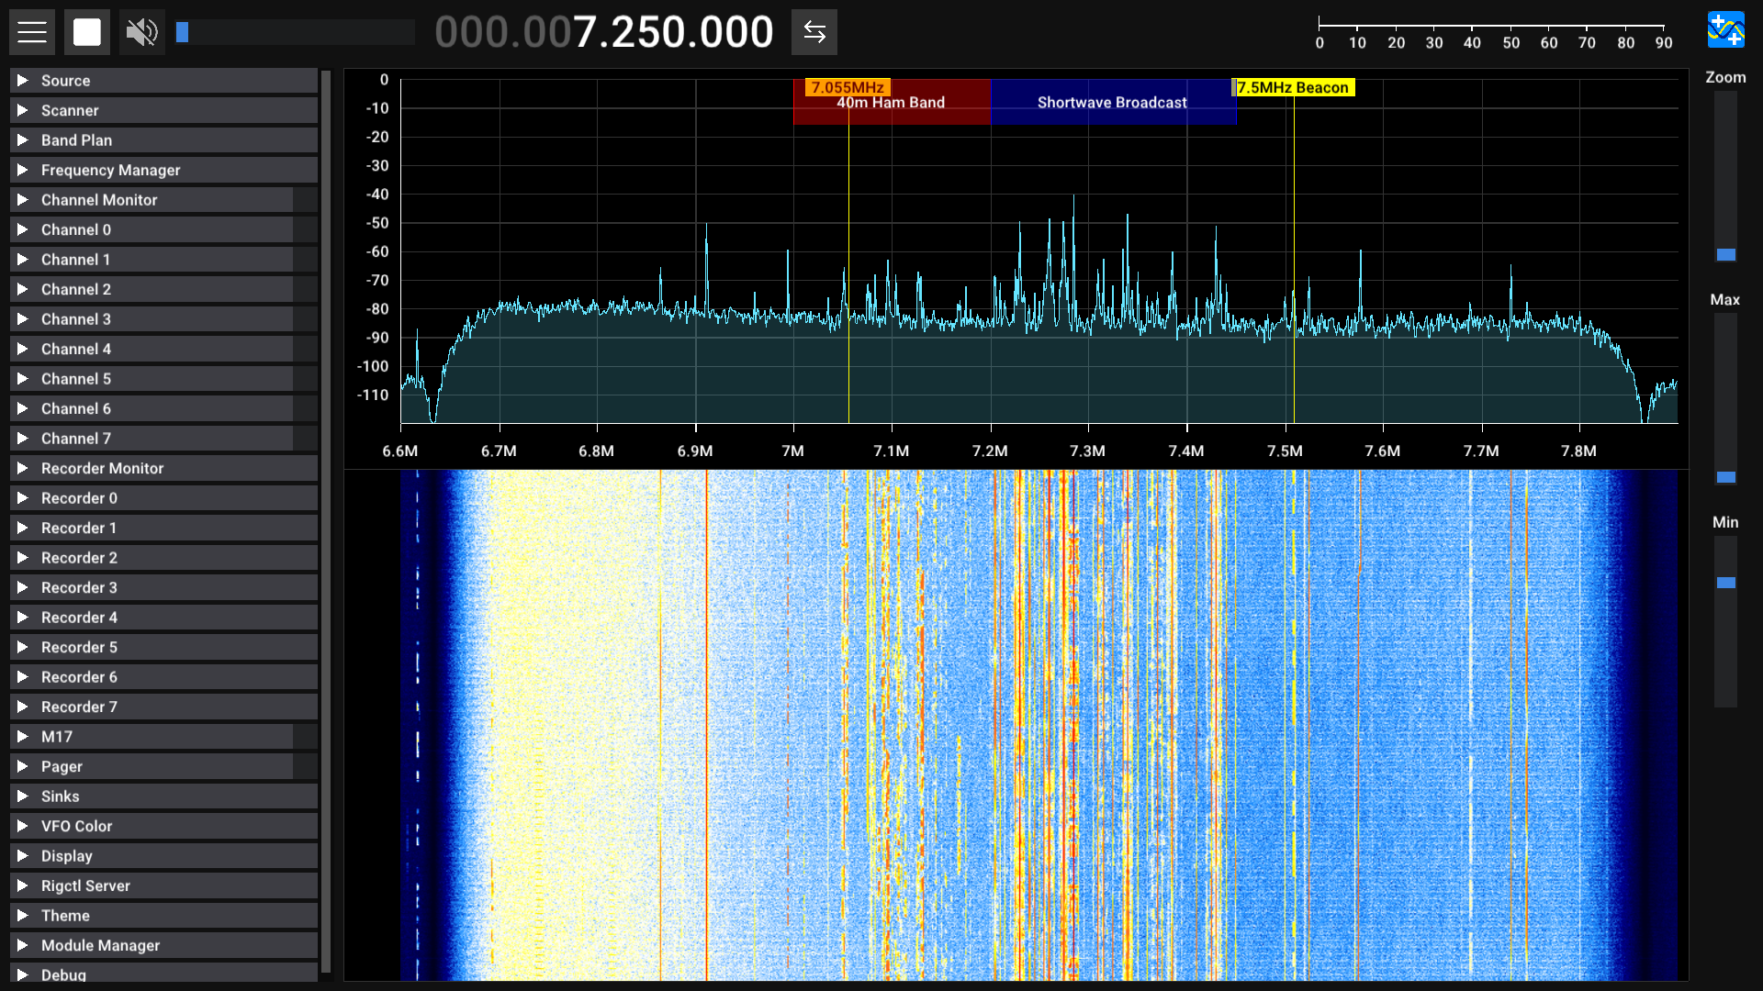Click the Scanner panel triangle arrow
The width and height of the screenshot is (1763, 991).
tap(23, 110)
